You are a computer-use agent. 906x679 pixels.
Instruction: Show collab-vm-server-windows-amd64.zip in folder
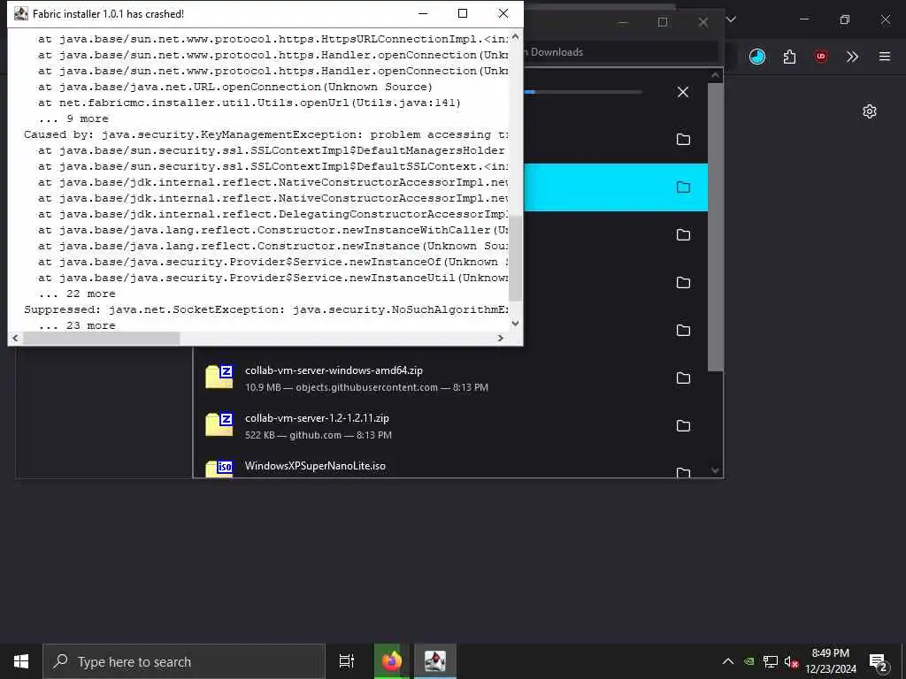click(x=684, y=378)
